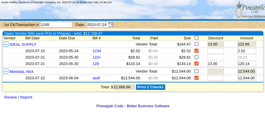Uncheck the checkbox for bill 1234

tap(196, 51)
